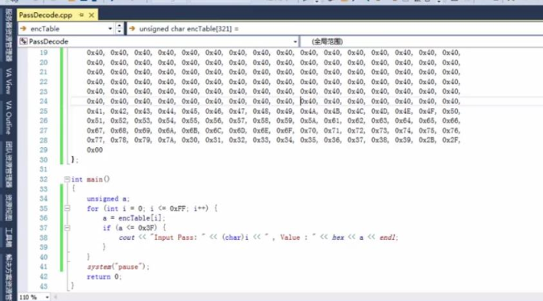Collapse the if (a <= 0x3F) block
This screenshot has width=543, height=301.
coord(67,228)
